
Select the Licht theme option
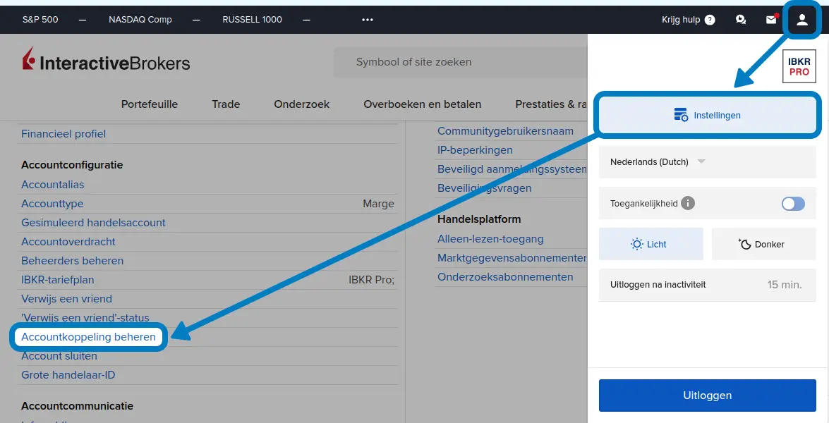pyautogui.click(x=651, y=244)
